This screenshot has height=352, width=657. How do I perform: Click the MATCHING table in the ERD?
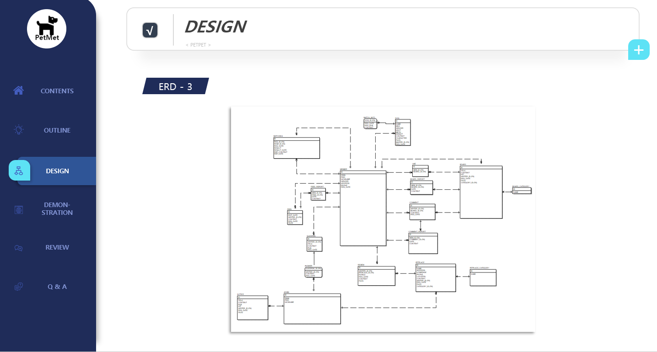[296, 148]
